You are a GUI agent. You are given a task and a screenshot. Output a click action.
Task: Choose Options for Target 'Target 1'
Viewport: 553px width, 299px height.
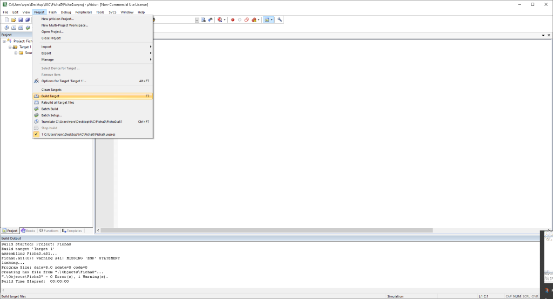point(64,81)
